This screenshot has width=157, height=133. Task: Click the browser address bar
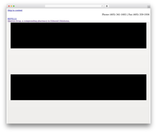74,6
